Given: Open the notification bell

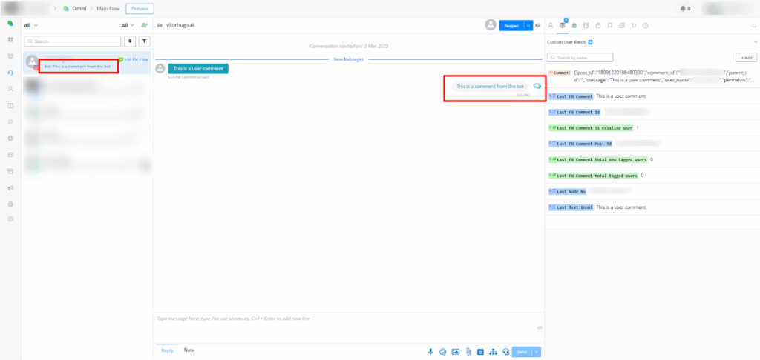Looking at the screenshot, I should [683, 9].
